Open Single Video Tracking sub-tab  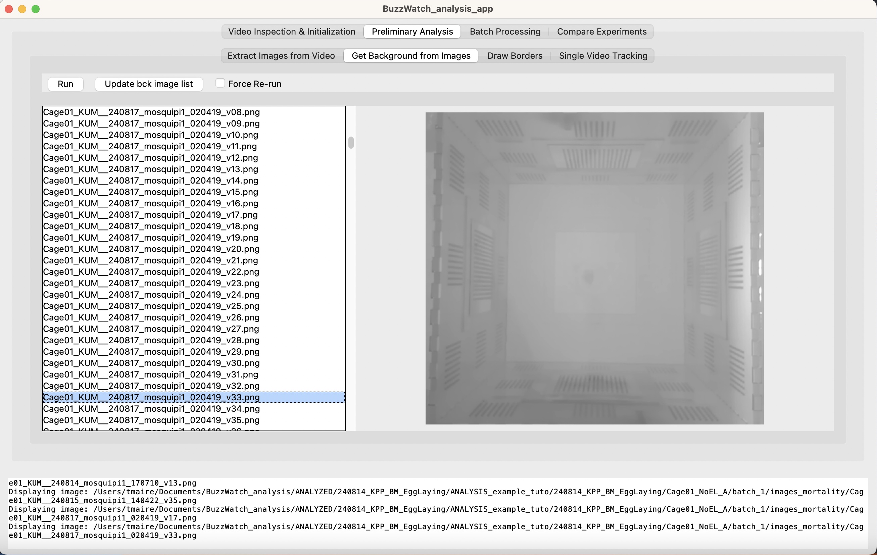[x=603, y=56]
